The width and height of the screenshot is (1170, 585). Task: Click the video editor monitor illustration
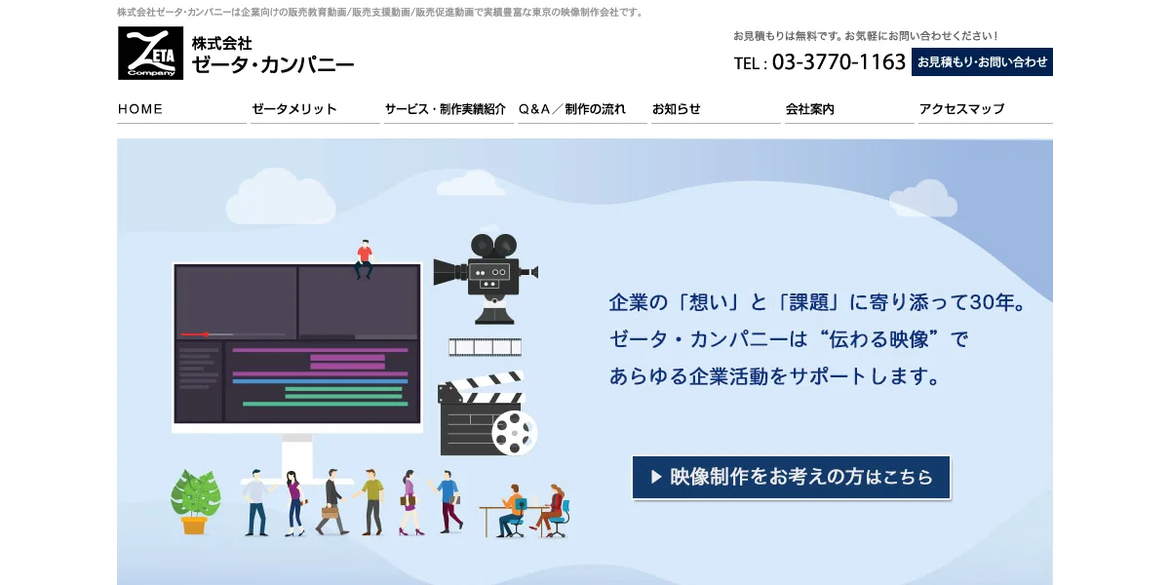(x=297, y=370)
